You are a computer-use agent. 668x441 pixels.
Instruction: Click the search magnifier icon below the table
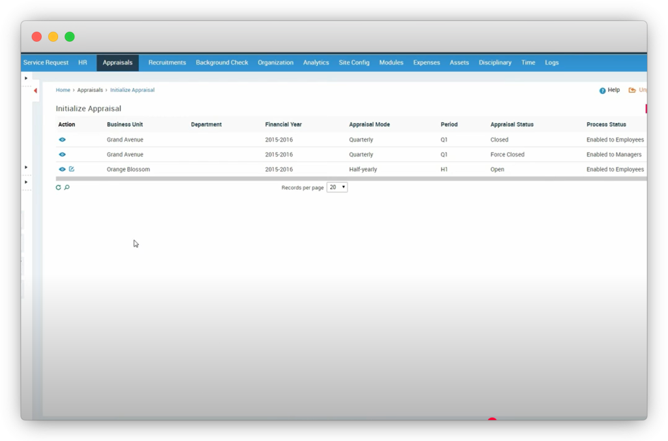(67, 188)
